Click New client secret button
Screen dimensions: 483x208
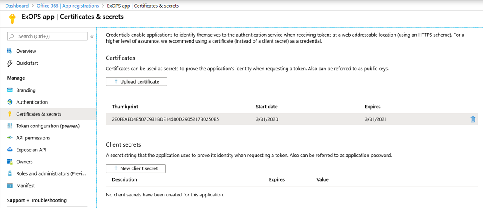coord(135,168)
